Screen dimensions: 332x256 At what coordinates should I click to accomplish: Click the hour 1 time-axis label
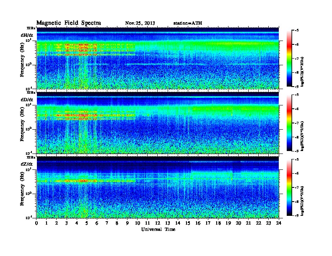point(47,223)
